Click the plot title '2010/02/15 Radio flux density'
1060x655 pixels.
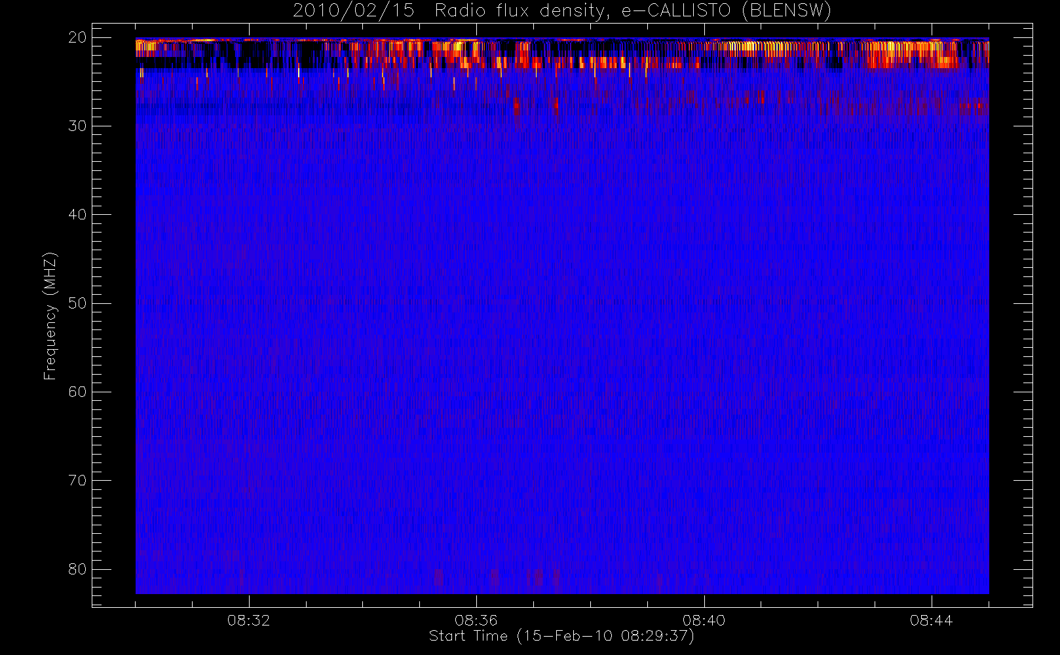click(561, 11)
